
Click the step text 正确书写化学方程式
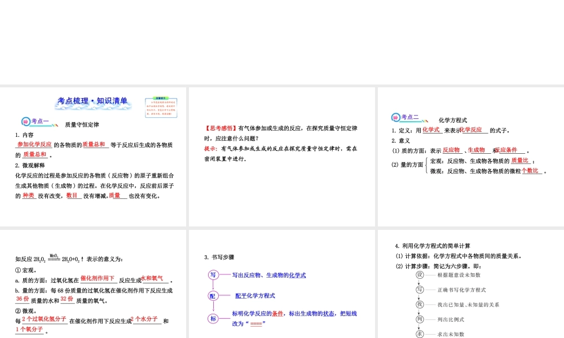tap(461, 290)
